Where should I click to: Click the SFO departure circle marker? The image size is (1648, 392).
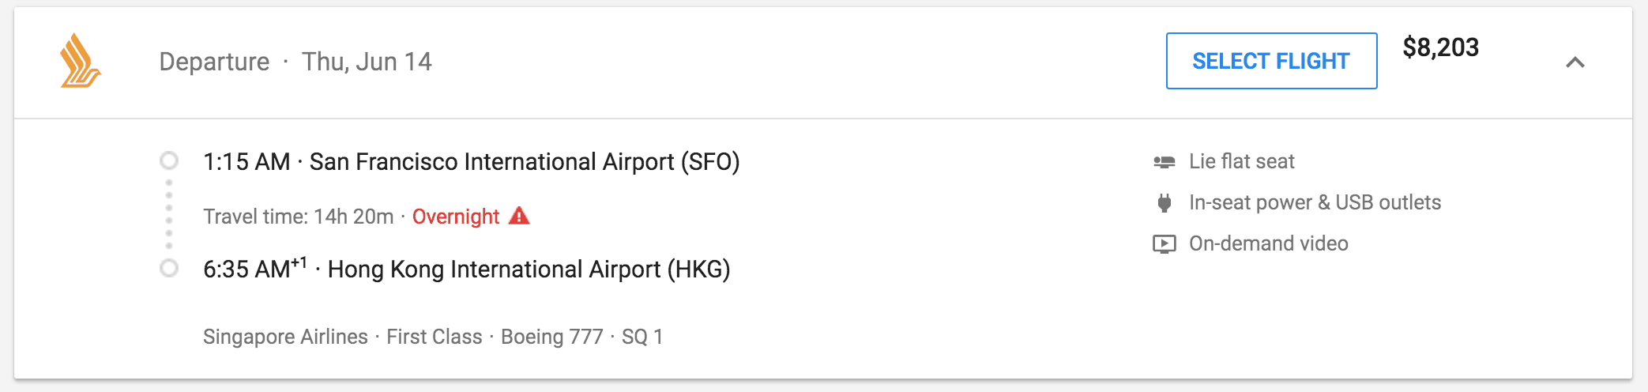(x=169, y=161)
